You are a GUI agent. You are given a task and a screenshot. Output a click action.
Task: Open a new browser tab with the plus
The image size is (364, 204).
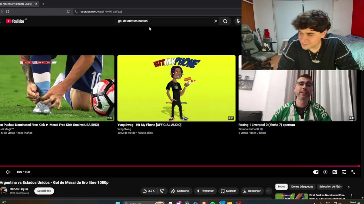pyautogui.click(x=43, y=4)
